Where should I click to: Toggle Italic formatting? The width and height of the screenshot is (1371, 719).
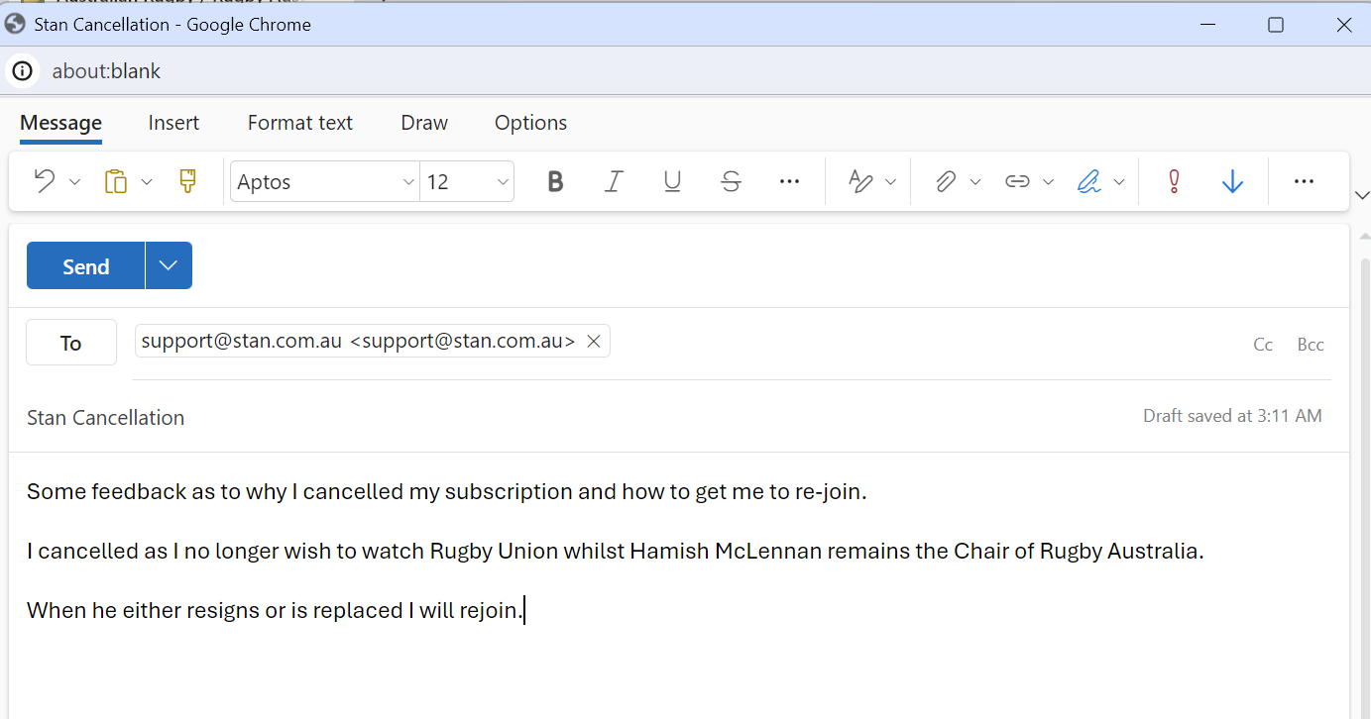click(614, 181)
